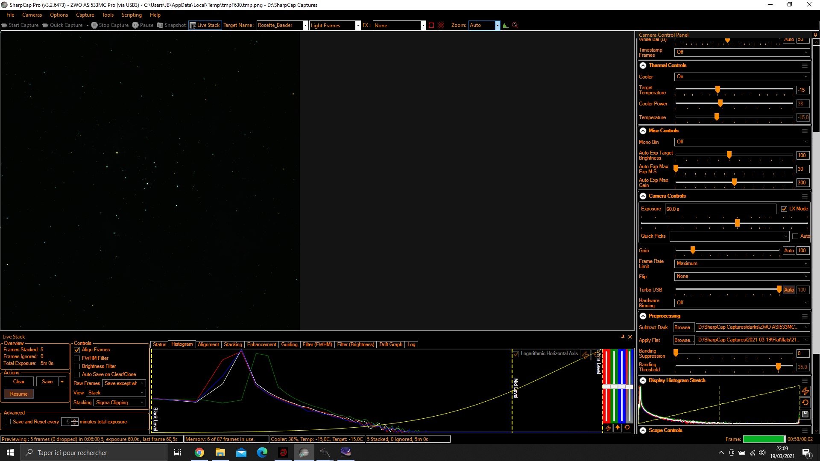Open Google Chrome from the taskbar
Viewport: 820px width, 461px height.
(199, 452)
